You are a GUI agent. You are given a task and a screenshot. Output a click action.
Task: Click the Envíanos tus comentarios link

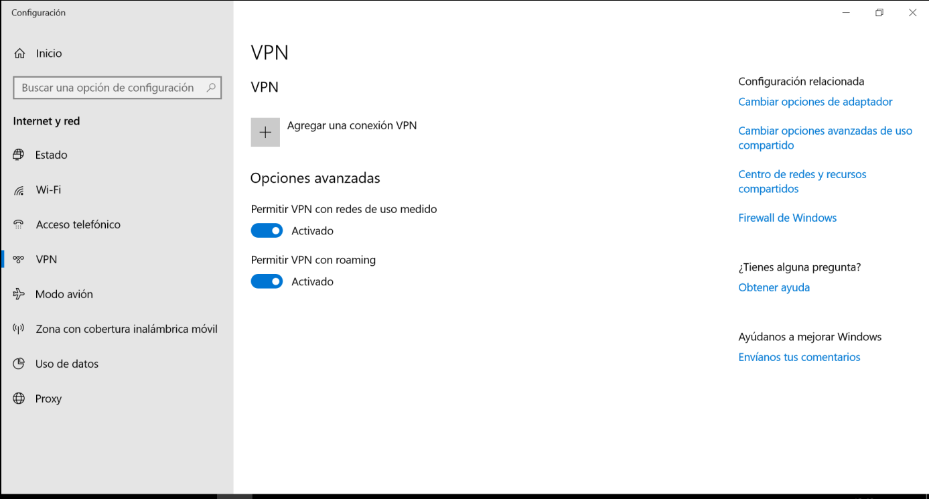pos(799,357)
